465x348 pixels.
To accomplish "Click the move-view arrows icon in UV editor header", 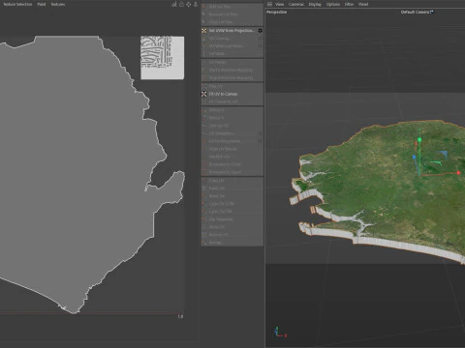I will pyautogui.click(x=189, y=4).
